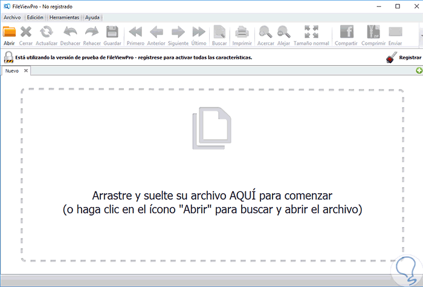The height and width of the screenshot is (287, 423).
Task: Open the Edición menu
Action: click(x=35, y=18)
